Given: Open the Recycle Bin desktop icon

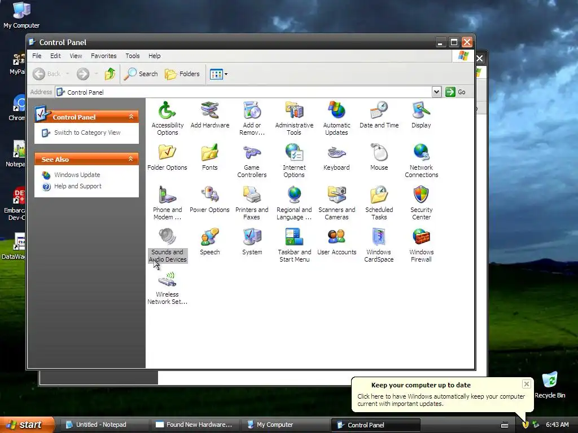Looking at the screenshot, I should (x=550, y=385).
